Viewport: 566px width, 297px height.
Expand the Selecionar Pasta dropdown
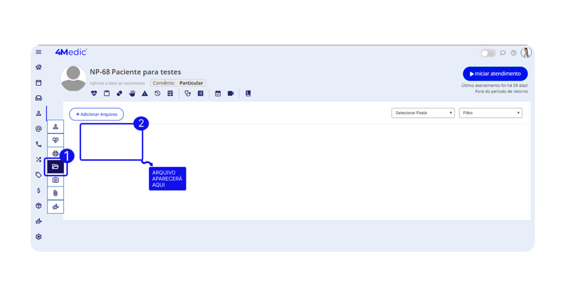tap(423, 113)
